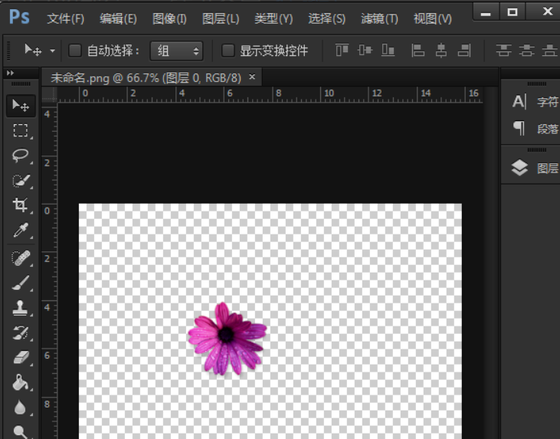Select the Clone Stamp tool
560x439 pixels.
coord(21,307)
